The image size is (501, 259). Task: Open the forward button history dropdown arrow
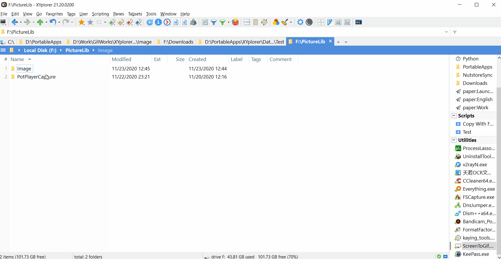point(33,22)
